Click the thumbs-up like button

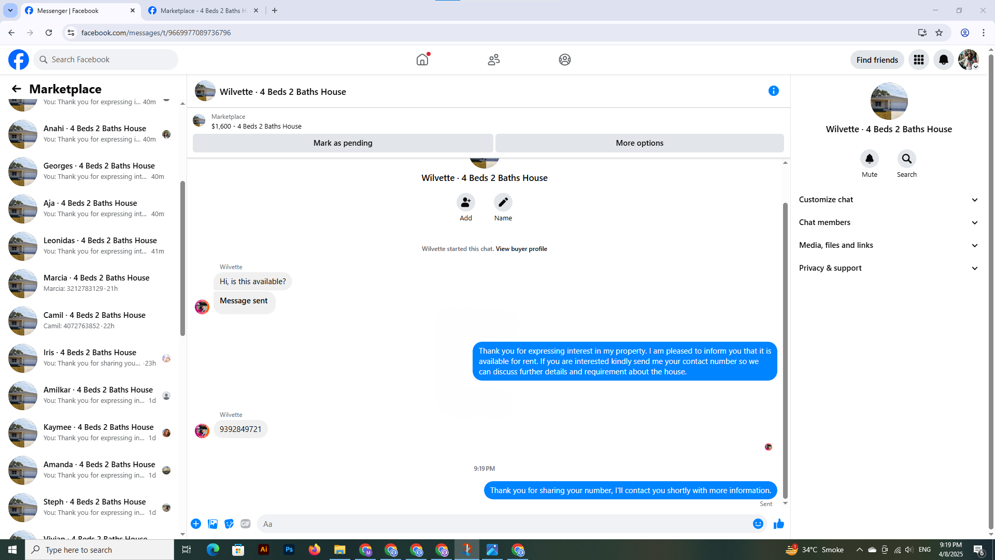(x=778, y=524)
